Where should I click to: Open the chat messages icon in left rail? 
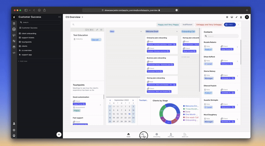(x=14, y=35)
